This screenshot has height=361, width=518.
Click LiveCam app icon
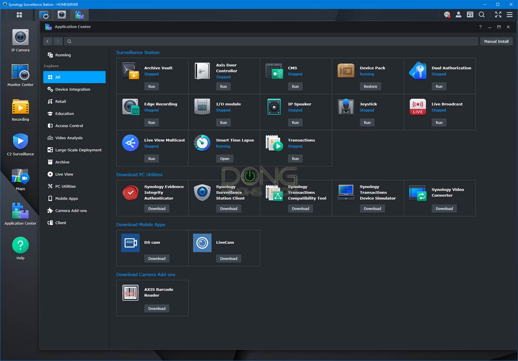pyautogui.click(x=202, y=243)
